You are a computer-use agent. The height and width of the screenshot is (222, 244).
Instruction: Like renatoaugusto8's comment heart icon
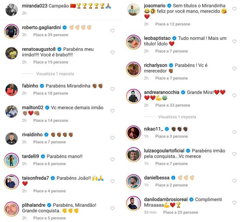[112, 53]
